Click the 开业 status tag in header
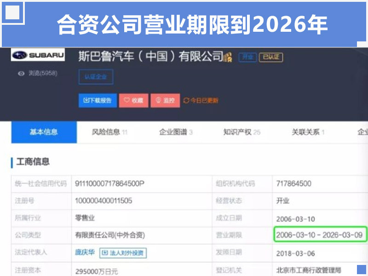The image size is (368, 276). [x=247, y=57]
